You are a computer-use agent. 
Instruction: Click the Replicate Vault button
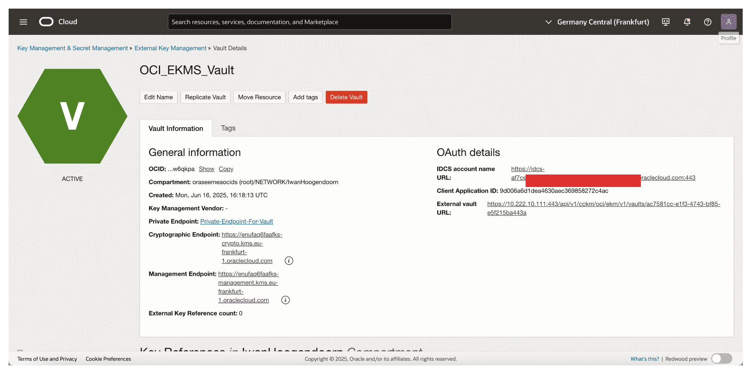point(205,97)
